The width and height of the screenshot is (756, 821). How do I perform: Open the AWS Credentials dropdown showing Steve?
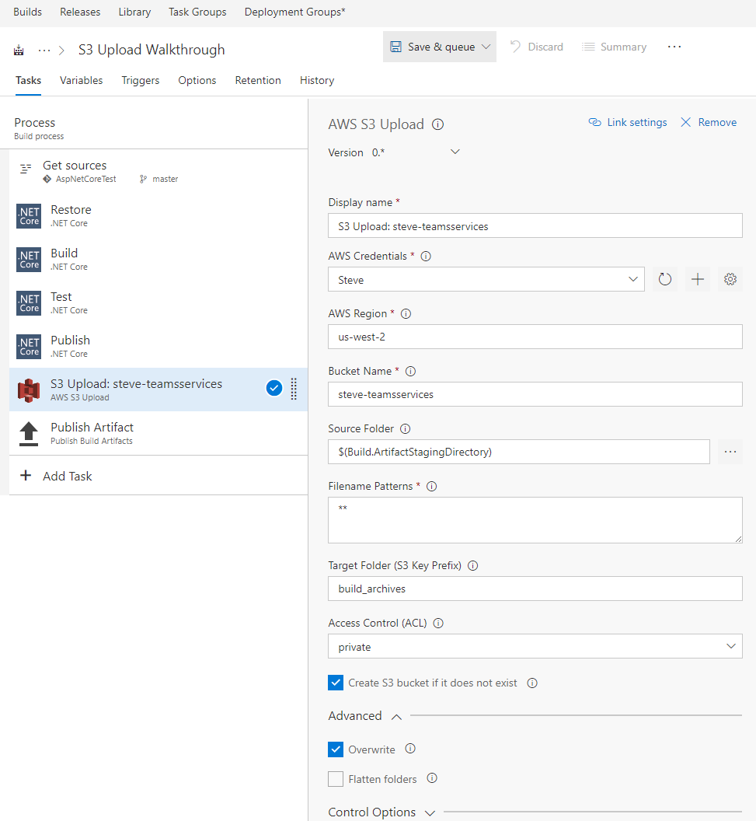(x=486, y=280)
